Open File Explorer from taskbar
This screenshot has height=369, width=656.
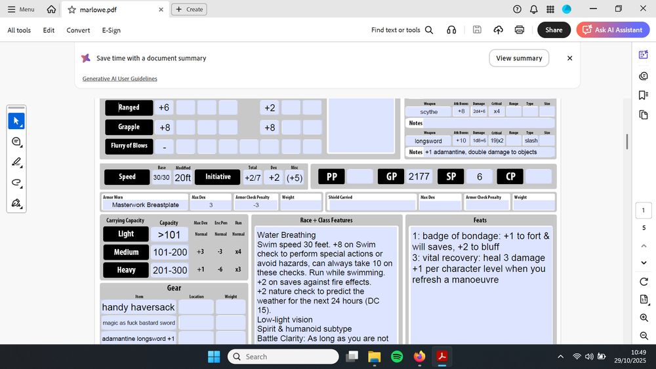tap(375, 357)
